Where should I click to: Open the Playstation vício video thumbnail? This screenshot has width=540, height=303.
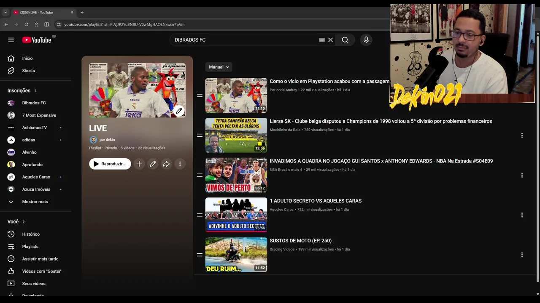click(236, 95)
